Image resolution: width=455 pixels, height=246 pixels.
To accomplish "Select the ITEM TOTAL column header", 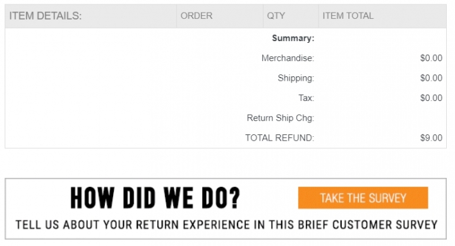I will [348, 16].
